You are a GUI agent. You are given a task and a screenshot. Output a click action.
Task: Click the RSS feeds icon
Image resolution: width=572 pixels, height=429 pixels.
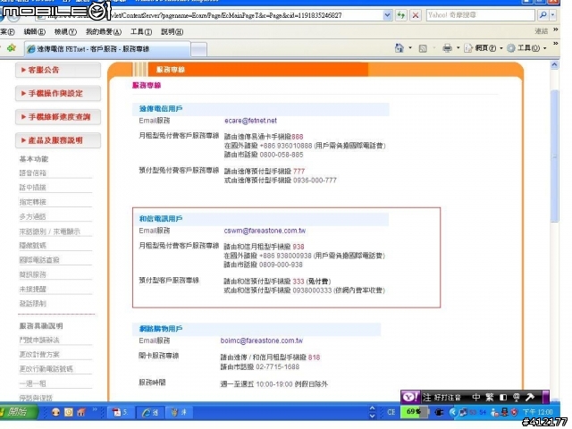point(423,48)
